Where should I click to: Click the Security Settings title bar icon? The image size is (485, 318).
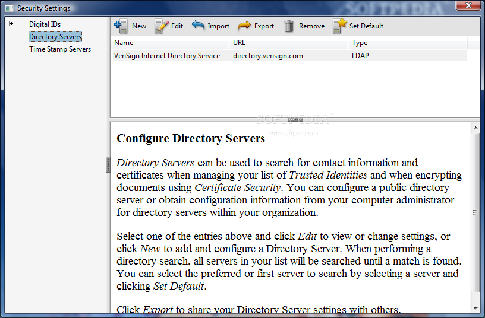10,8
